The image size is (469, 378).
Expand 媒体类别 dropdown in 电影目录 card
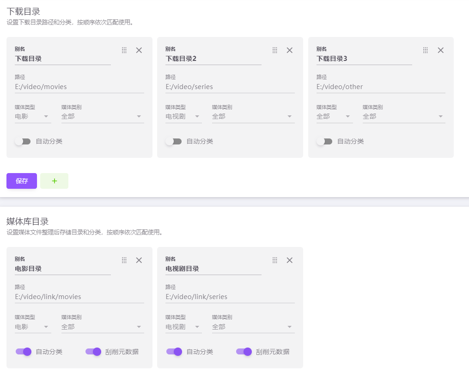102,327
